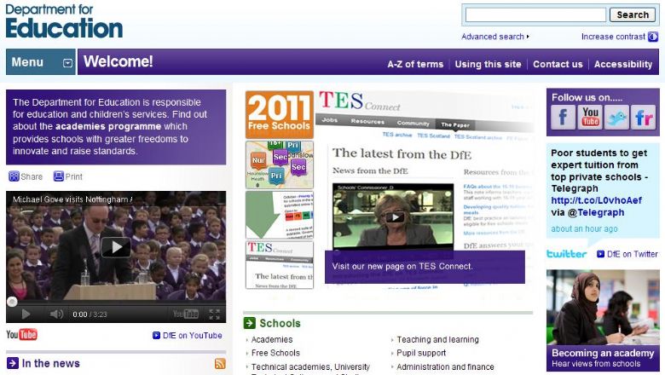Open A-Z of terms
The height and width of the screenshot is (375, 665).
pyautogui.click(x=415, y=65)
